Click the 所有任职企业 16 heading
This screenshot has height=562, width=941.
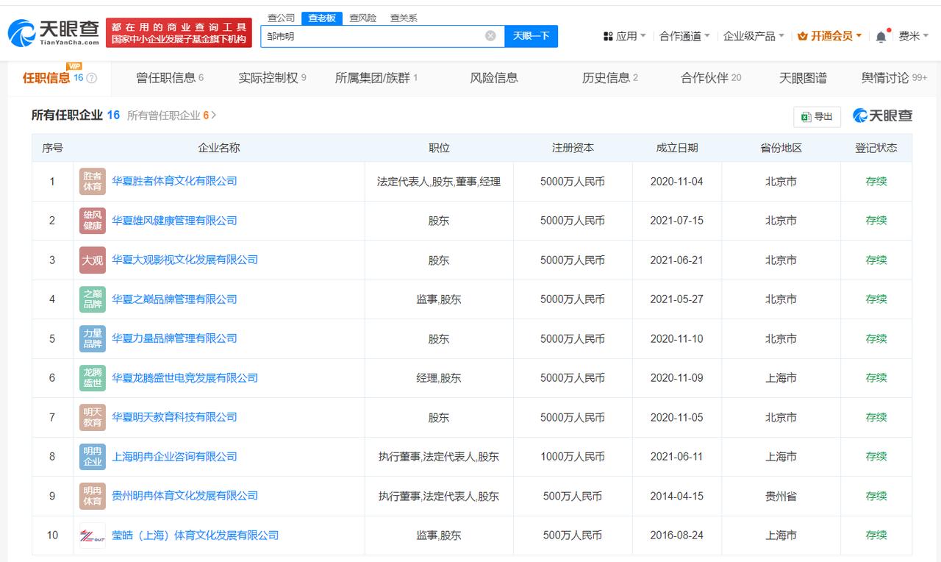click(76, 115)
